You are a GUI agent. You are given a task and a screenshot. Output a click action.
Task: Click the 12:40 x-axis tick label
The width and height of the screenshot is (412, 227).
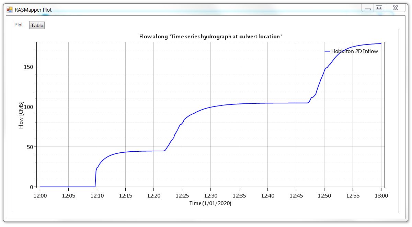point(267,195)
